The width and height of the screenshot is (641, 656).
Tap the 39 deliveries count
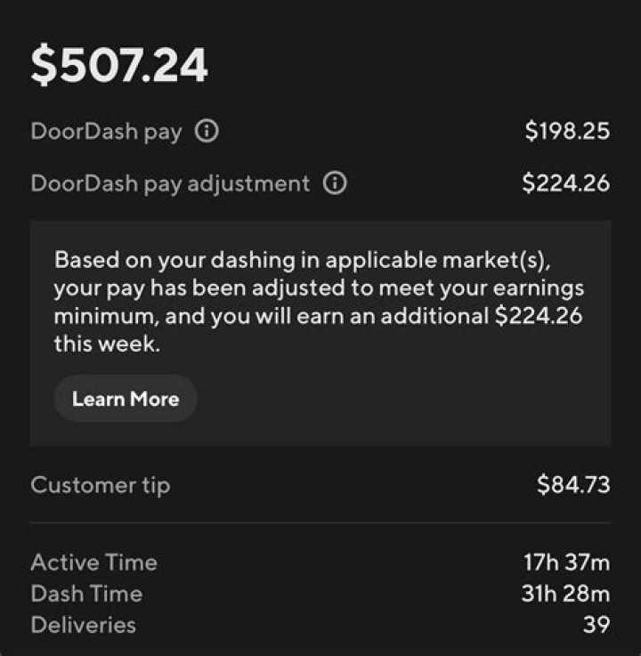coord(596,625)
